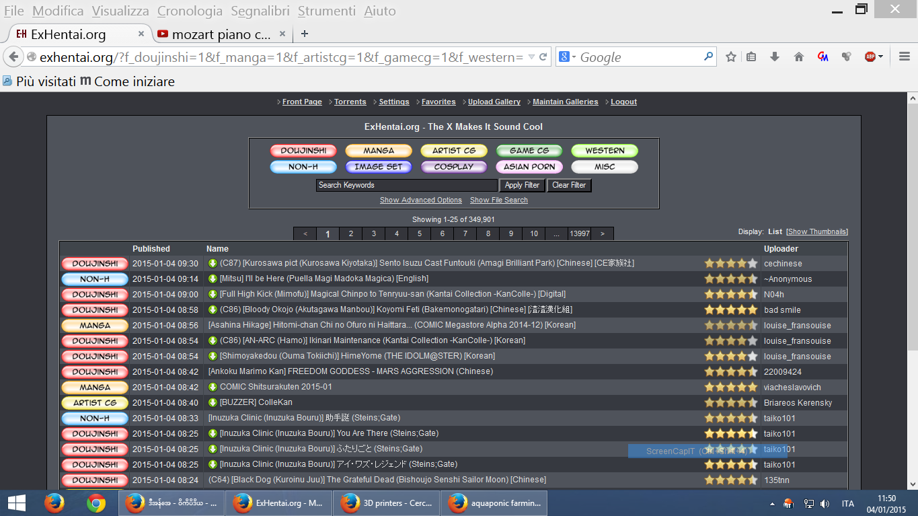Go to the Firefox home page icon

(799, 57)
